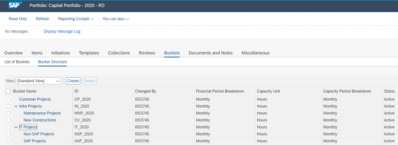Collapse the IT Projects tree node
The image size is (398, 145).
[x=16, y=127]
